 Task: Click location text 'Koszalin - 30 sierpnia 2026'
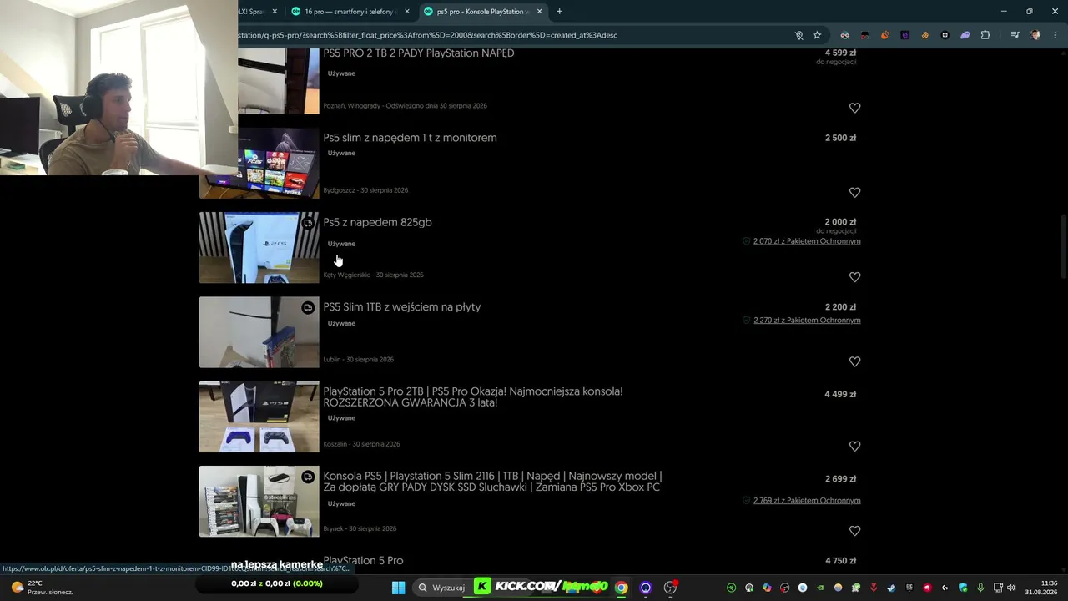[361, 444]
